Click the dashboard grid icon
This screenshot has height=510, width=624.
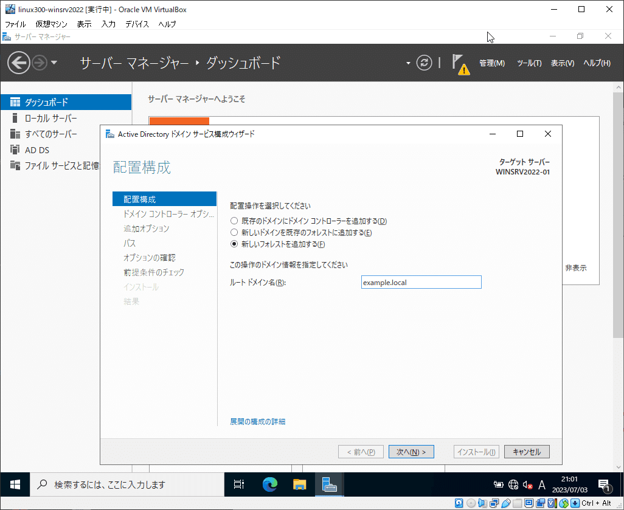pyautogui.click(x=15, y=102)
